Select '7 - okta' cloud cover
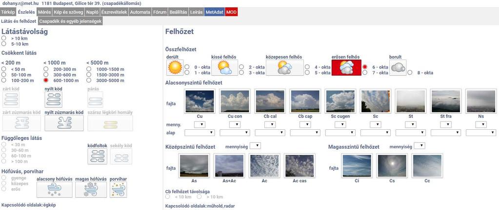This screenshot has height=210, width=499. click(365, 72)
